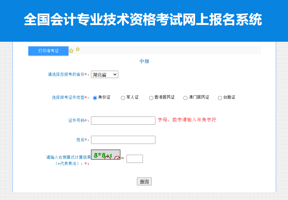288x200 pixels.
Task: Enable the 台胞证 certificate option
Action: 220,98
